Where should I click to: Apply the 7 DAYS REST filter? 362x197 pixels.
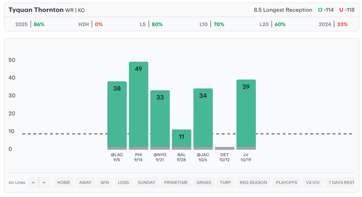pyautogui.click(x=341, y=183)
